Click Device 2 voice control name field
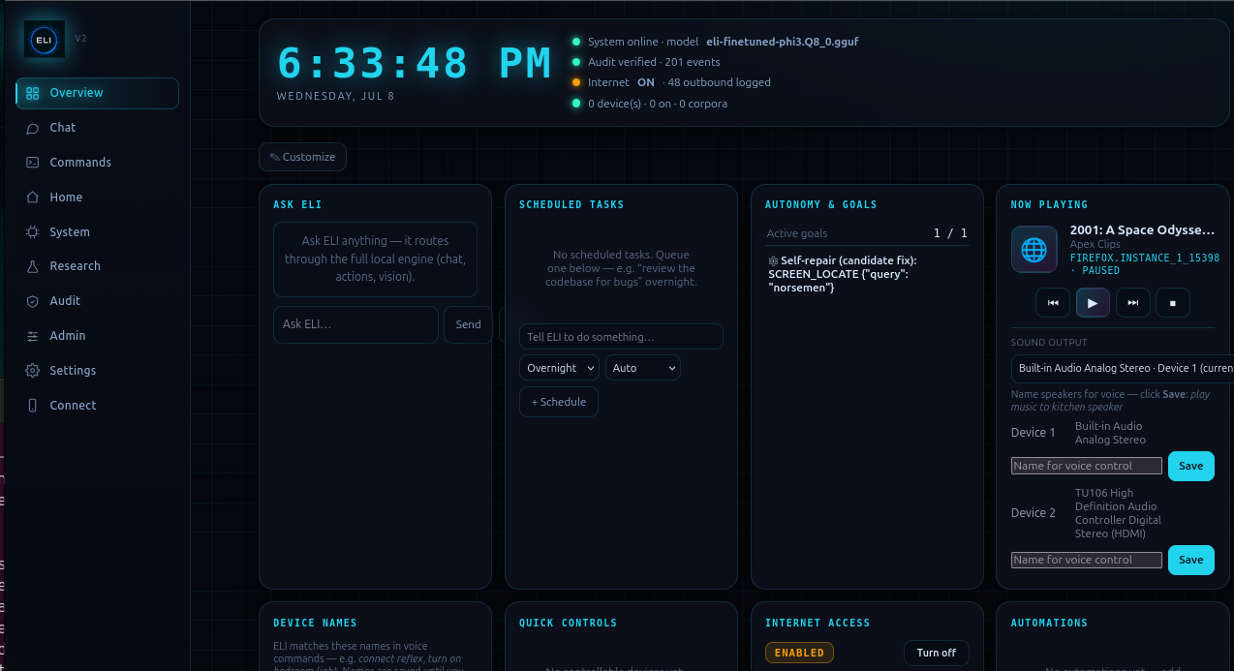 click(x=1087, y=560)
